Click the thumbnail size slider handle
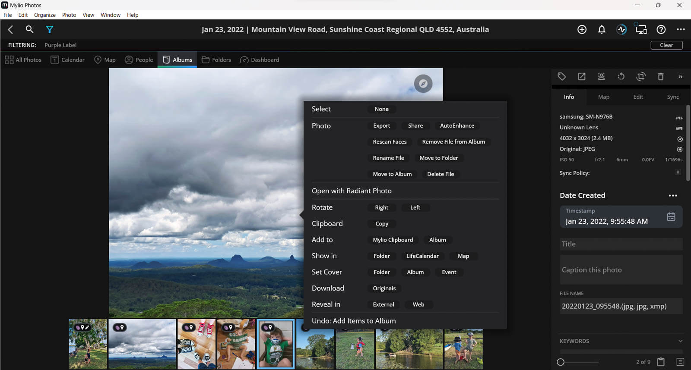Image resolution: width=691 pixels, height=370 pixels. pyautogui.click(x=561, y=362)
